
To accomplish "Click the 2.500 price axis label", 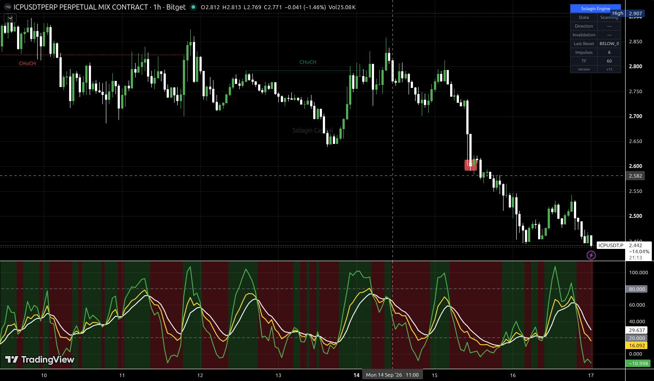I will pos(636,217).
